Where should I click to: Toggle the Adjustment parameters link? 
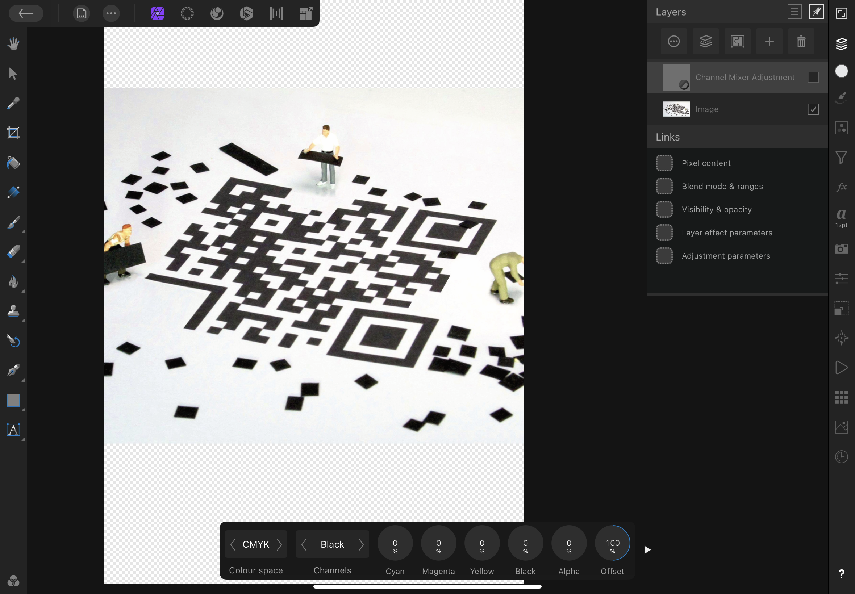pos(664,256)
